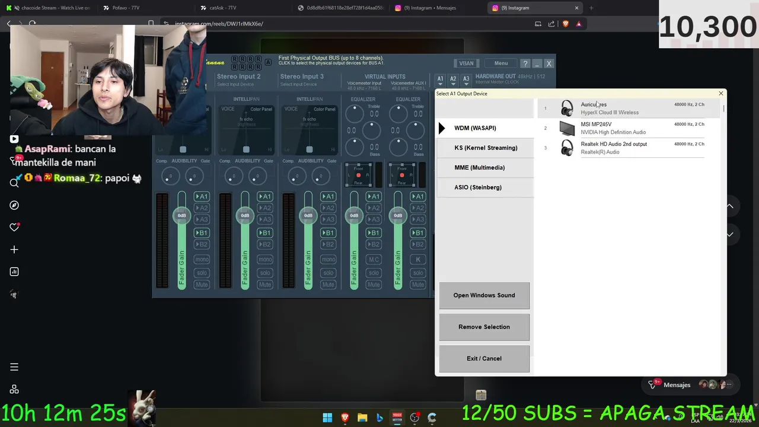
Task: Solo the Stereo Input 3 strip
Action: coord(328,273)
